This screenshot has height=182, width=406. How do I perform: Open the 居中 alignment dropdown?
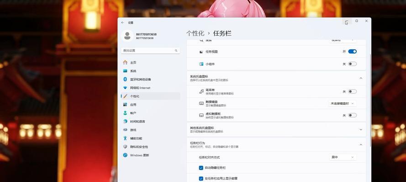[343, 157]
